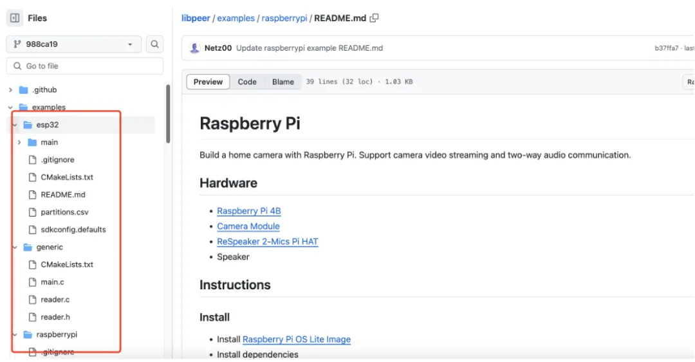Switch to Blame tab
Image resolution: width=695 pixels, height=362 pixels.
283,82
